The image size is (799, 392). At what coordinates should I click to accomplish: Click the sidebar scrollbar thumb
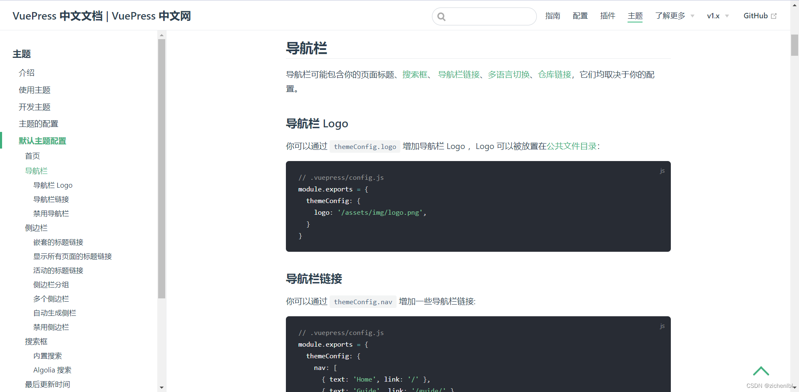point(161,169)
